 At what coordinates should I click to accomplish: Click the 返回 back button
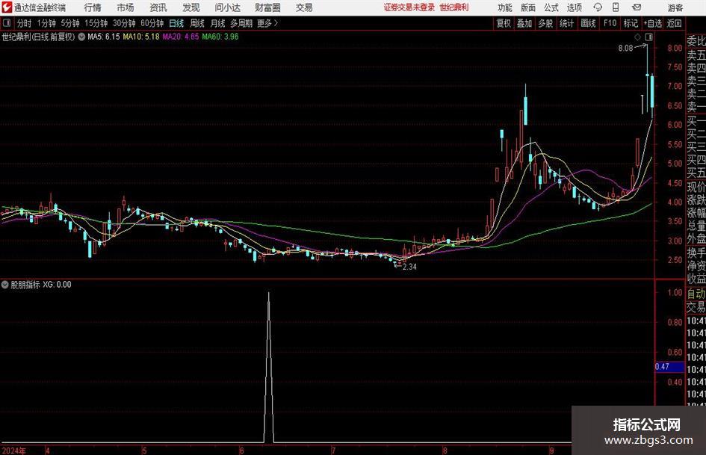pyautogui.click(x=674, y=23)
